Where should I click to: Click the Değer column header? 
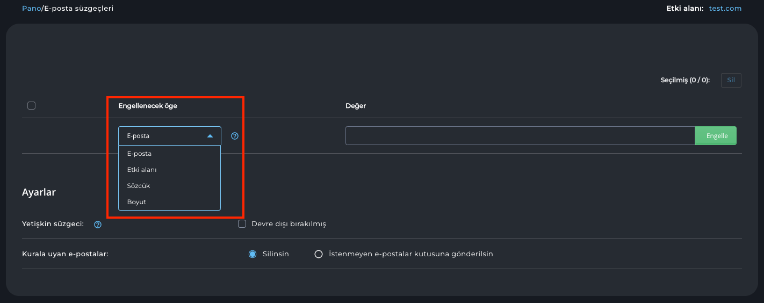(x=356, y=106)
